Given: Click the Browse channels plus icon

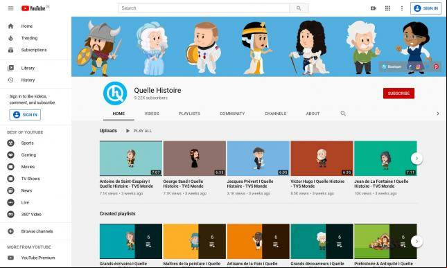Looking at the screenshot, I should tap(10, 231).
